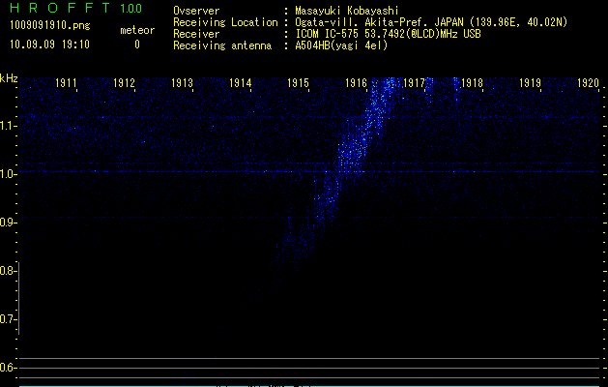Viewport: 608px width, 387px height.
Task: Click the 1.0 kHz axis label
Action: 8,173
